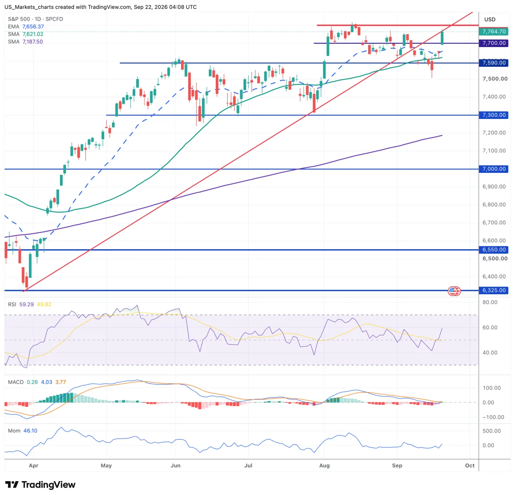Select the 7,764.70 current price label
Screen dimensions: 515x498
(x=494, y=31)
